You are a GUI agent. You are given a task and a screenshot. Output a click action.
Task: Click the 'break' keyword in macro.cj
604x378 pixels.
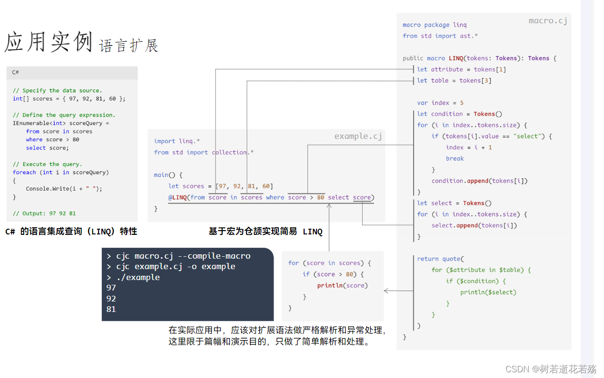pos(455,159)
